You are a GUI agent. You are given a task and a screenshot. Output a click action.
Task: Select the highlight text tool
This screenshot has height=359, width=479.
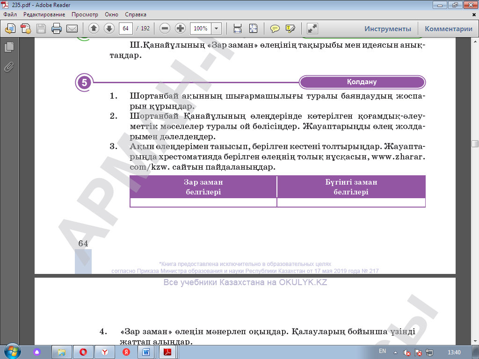(x=290, y=29)
